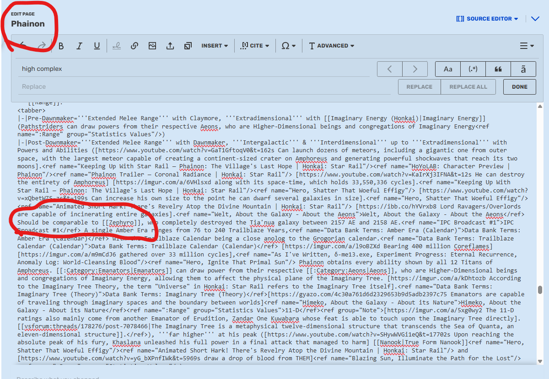
Task: Toggle diacritics (ã) matching option
Action: tap(523, 69)
